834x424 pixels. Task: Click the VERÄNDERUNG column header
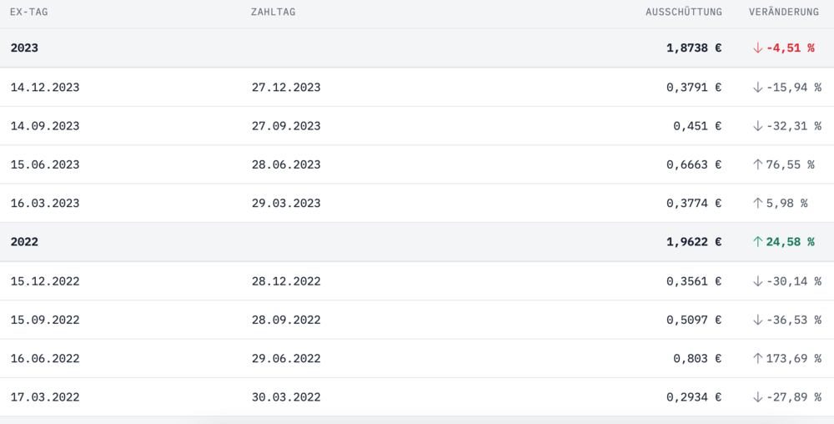784,13
